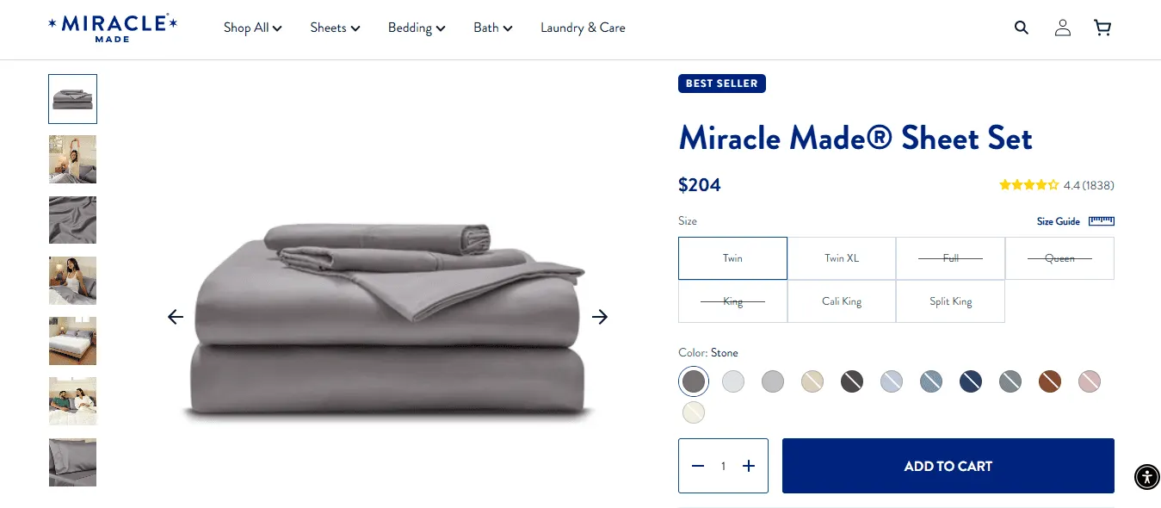Screen dimensions: 1161x508
Task: Open the Laundry & Care menu item
Action: pos(583,28)
